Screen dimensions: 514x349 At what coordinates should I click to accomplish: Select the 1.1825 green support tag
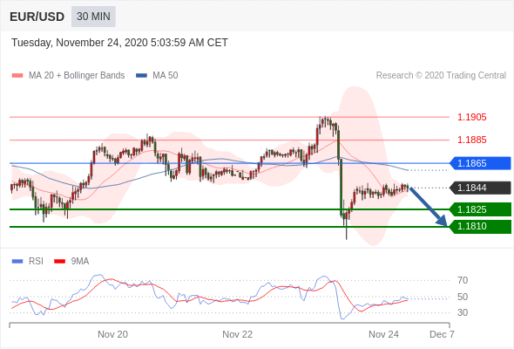point(480,209)
